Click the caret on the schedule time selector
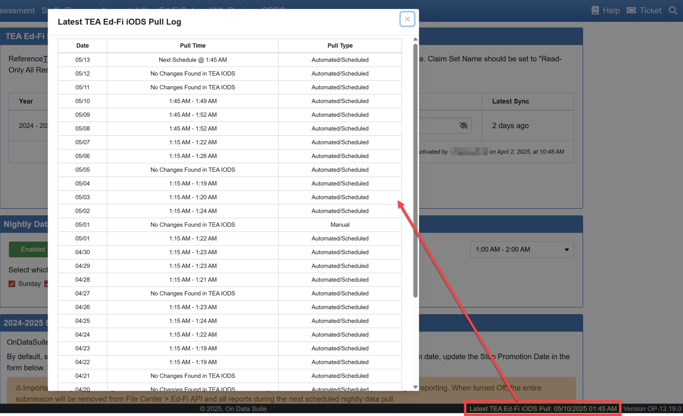683x416 pixels. pyautogui.click(x=567, y=249)
